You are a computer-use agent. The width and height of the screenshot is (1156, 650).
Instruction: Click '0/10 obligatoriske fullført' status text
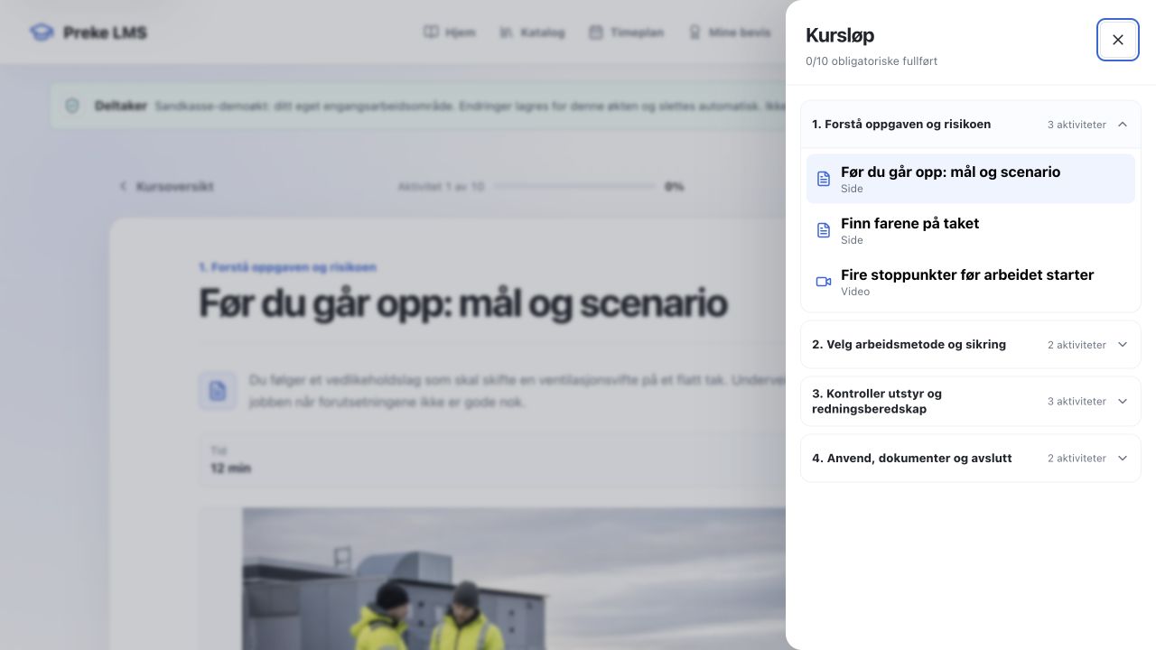872,61
